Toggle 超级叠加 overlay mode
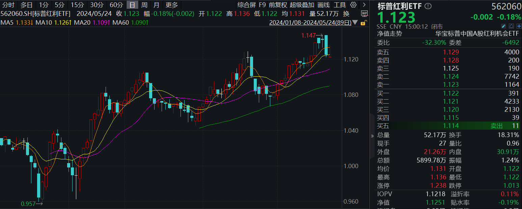 302,5
